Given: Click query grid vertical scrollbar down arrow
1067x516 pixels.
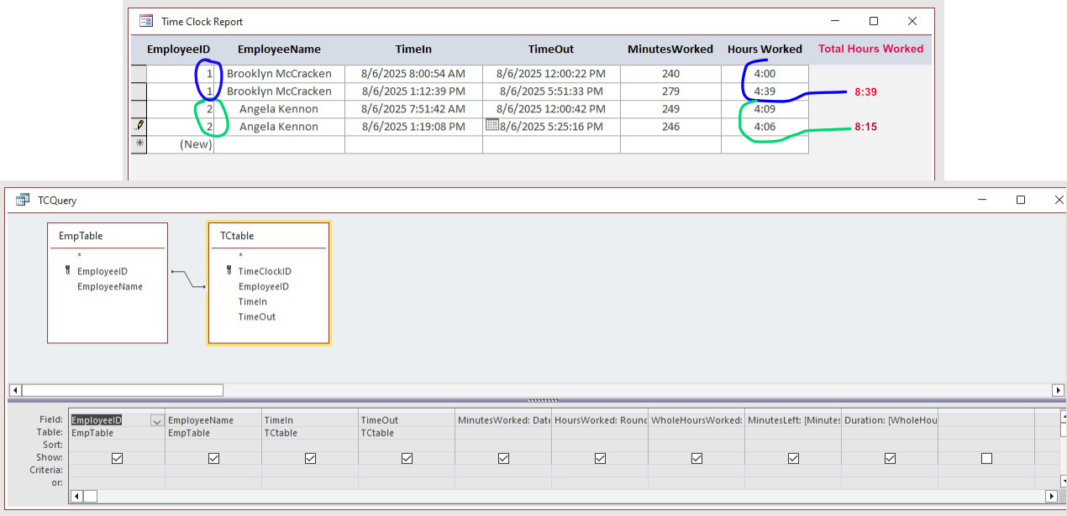Looking at the screenshot, I should [1063, 482].
